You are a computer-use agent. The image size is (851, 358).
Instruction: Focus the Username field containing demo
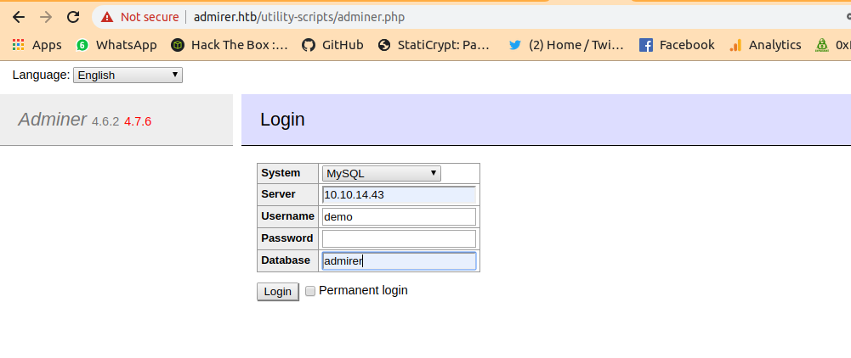[x=399, y=216]
